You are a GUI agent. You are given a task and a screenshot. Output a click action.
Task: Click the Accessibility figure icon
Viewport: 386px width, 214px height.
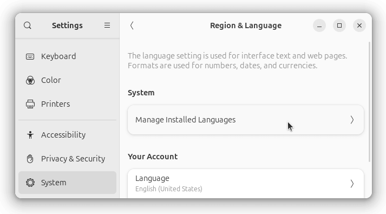click(30, 135)
